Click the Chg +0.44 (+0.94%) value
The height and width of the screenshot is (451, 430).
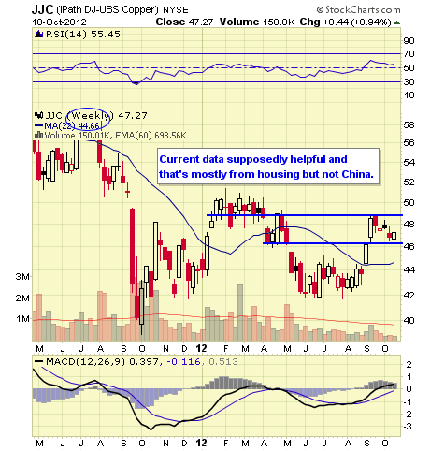345,22
